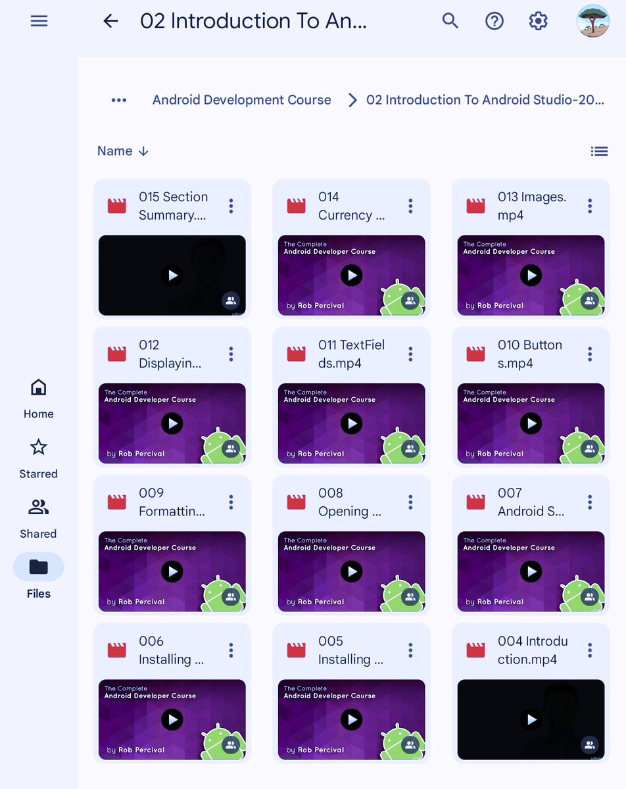Play the 009 Formatting video thumbnail
Viewport: 626px width, 789px height.
click(172, 571)
